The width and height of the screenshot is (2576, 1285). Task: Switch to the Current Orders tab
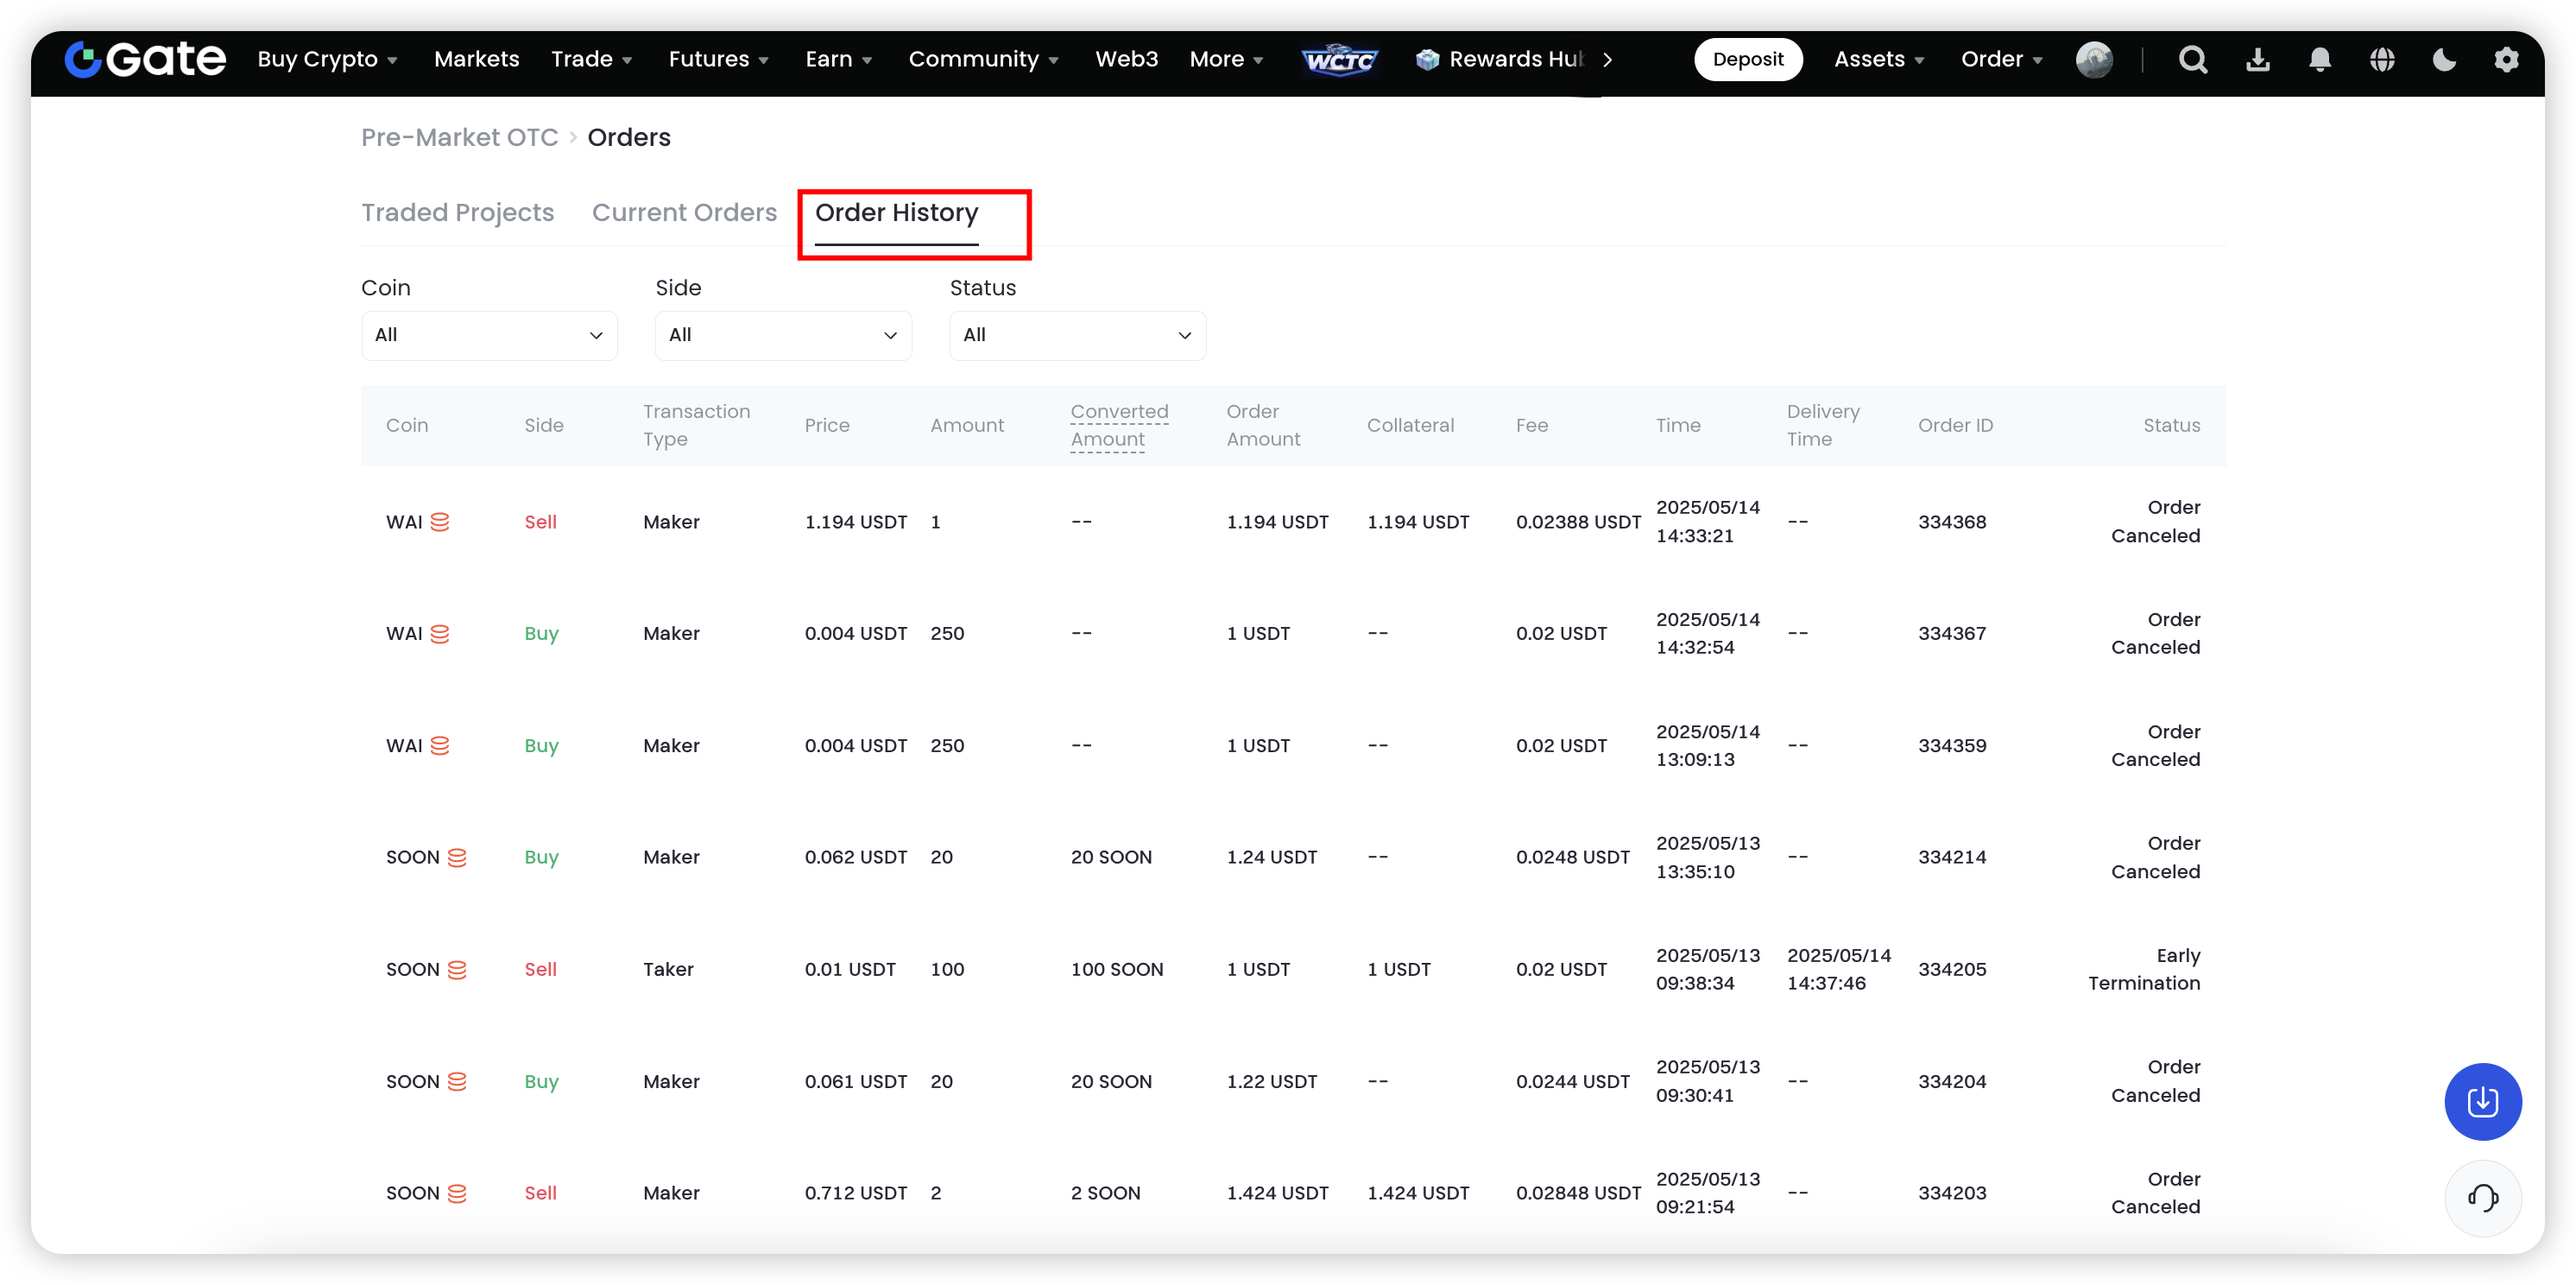point(684,213)
